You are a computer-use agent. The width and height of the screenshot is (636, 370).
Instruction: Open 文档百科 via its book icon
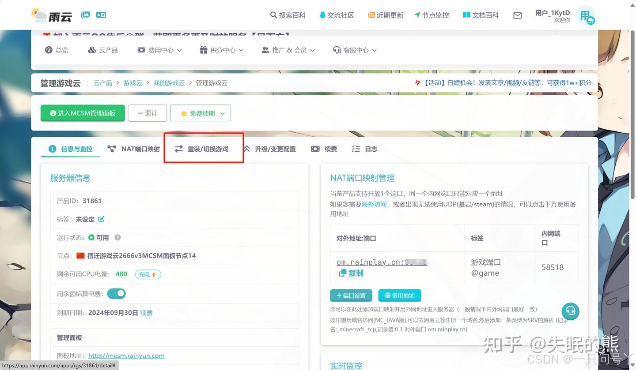(x=466, y=15)
